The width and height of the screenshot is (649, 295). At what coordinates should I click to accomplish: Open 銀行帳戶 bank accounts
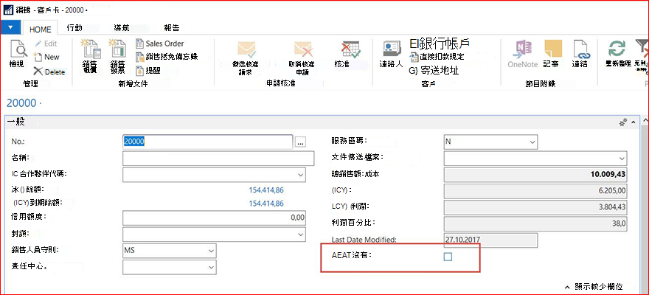440,44
